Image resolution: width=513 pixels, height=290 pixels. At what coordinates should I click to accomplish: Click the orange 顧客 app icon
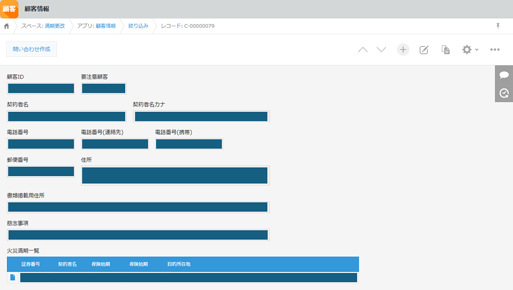click(x=9, y=9)
